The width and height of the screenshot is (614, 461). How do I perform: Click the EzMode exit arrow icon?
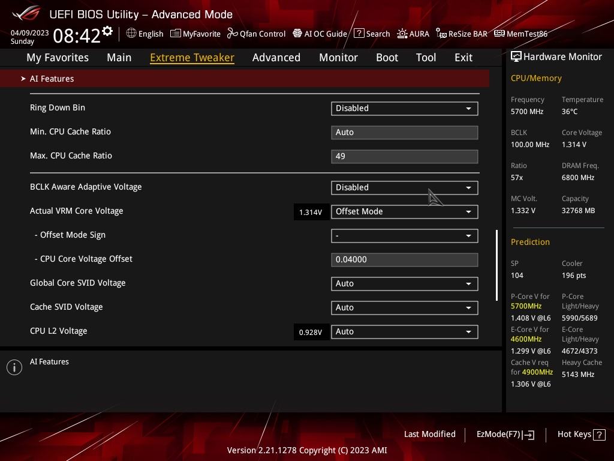click(528, 435)
